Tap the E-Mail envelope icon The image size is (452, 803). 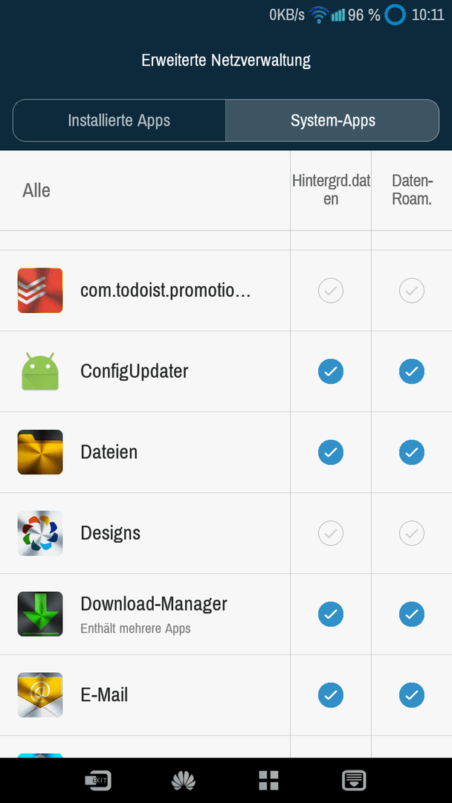(40, 695)
